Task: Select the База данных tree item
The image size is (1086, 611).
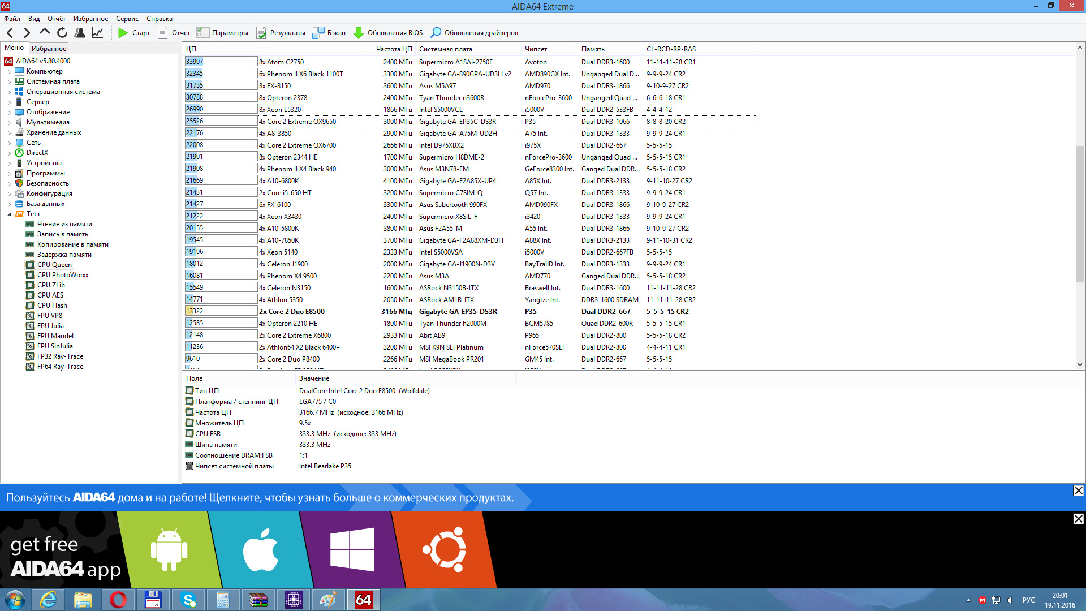Action: coord(45,204)
